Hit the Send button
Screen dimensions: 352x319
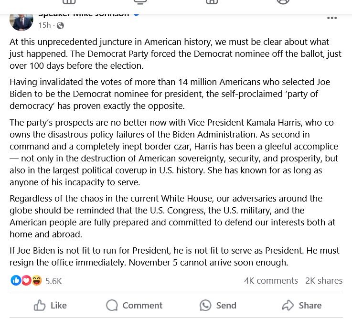(218, 305)
